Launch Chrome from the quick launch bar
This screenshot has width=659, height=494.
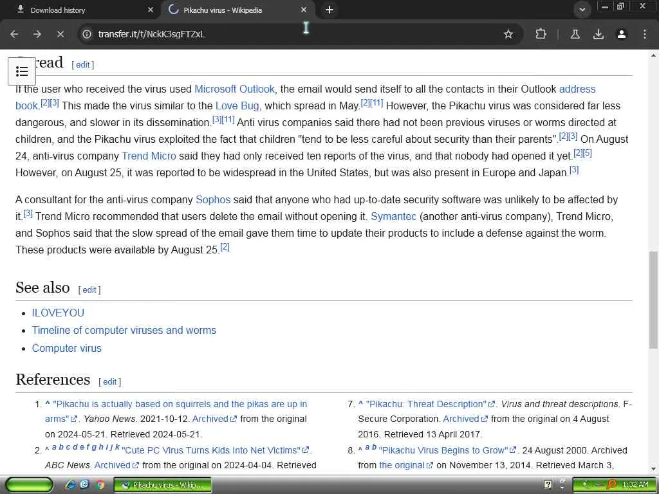[100, 485]
